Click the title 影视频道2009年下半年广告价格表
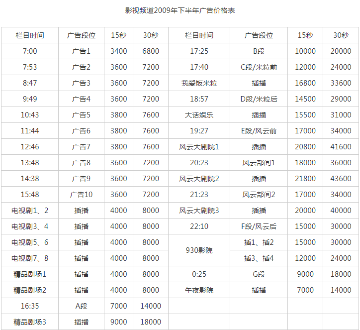Viewport: 360px width, 330px height. coord(180,10)
